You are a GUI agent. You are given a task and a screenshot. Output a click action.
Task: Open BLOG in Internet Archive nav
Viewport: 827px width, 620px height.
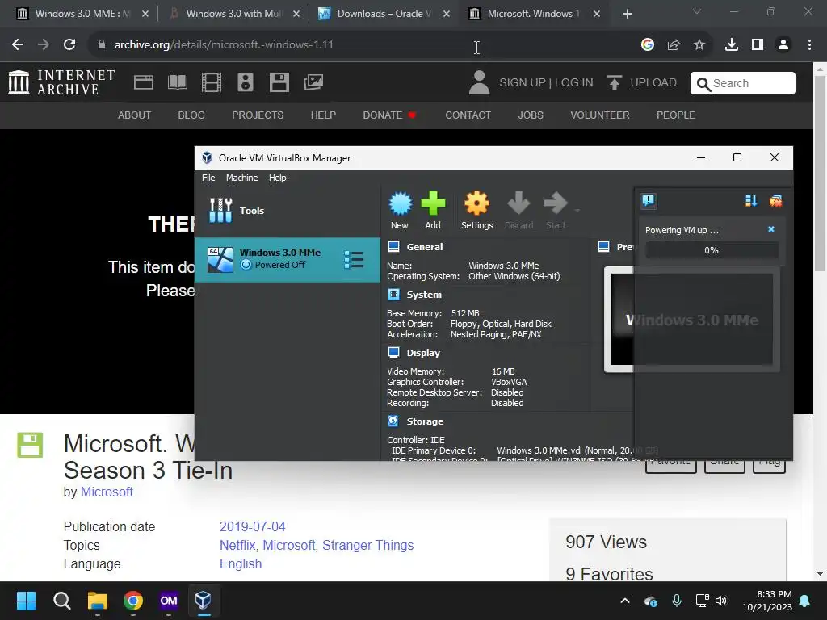pyautogui.click(x=191, y=115)
